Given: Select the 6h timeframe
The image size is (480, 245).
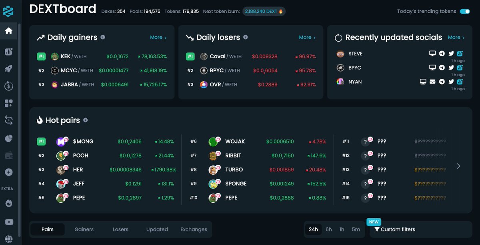Looking at the screenshot, I should click(x=329, y=229).
